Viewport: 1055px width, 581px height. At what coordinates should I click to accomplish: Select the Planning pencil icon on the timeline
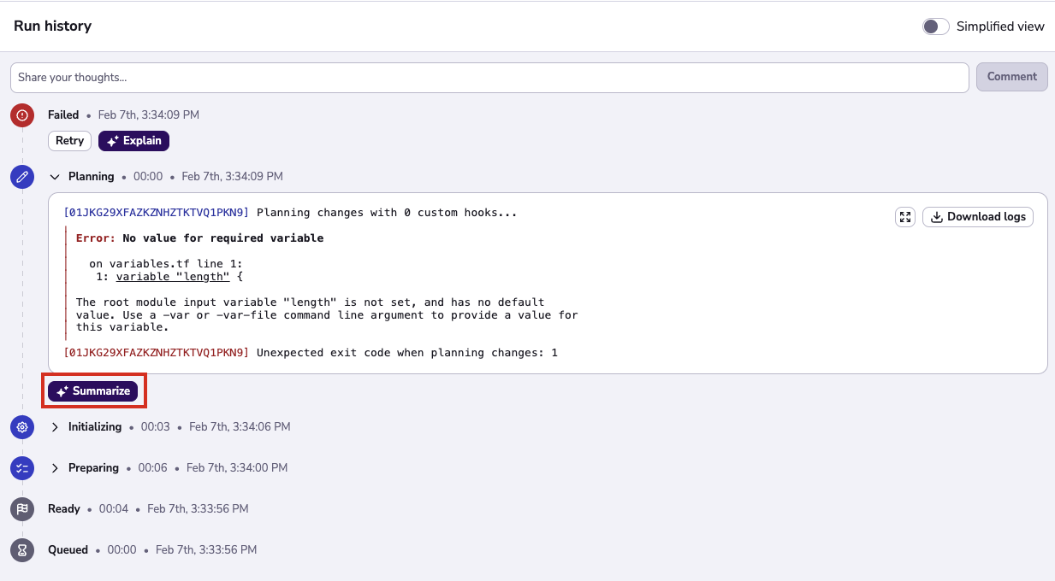[x=22, y=177]
